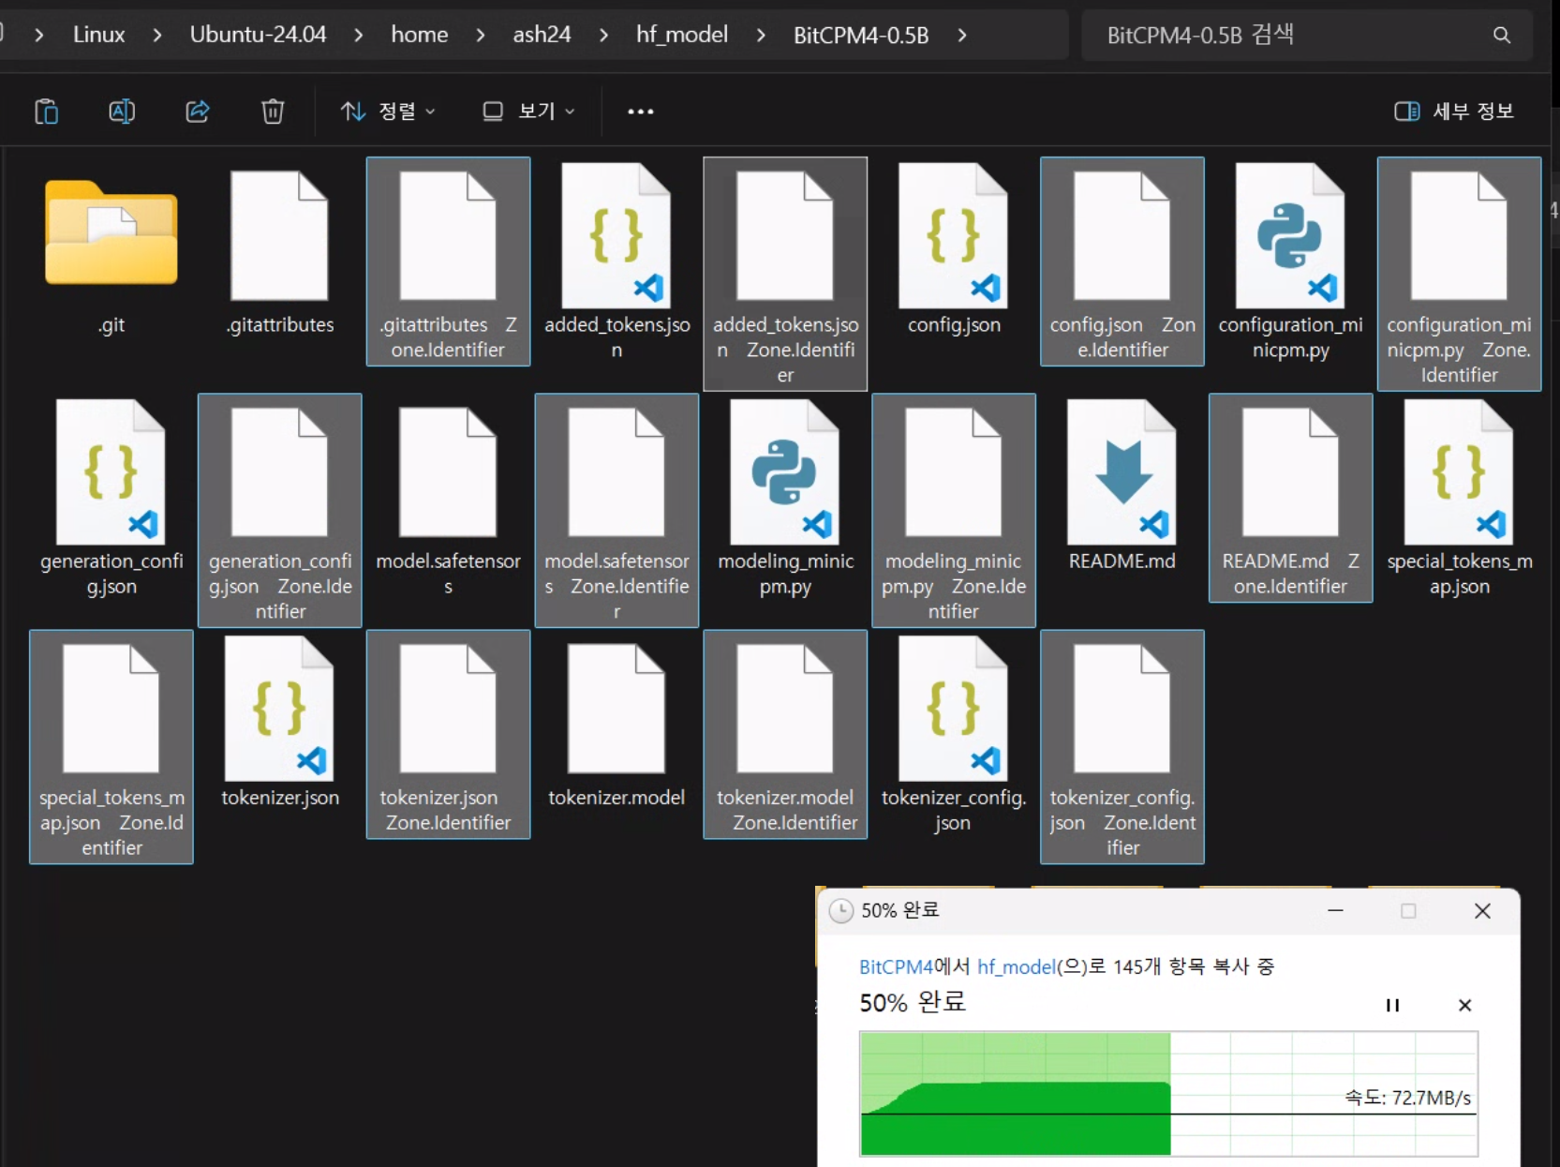Open the 보기 view dropdown

coord(528,112)
